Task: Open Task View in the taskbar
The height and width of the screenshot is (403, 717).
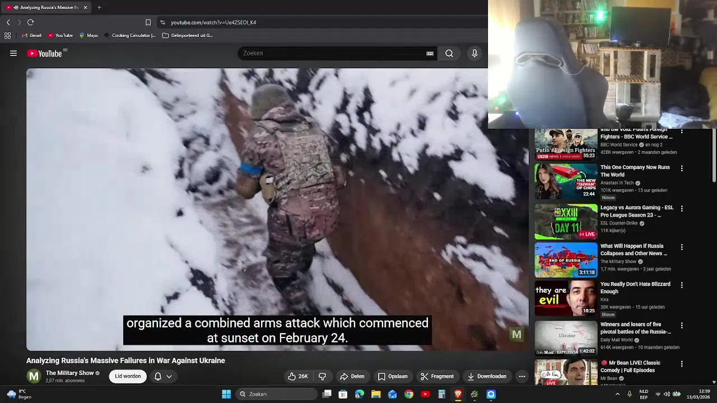Action: [327, 394]
